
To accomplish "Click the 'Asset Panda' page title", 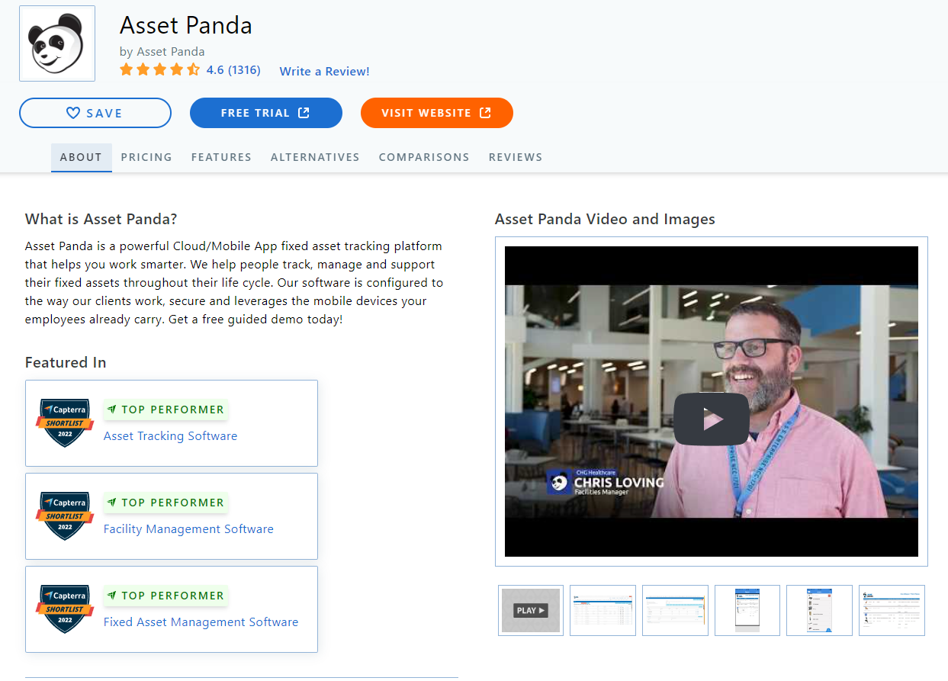I will coord(186,26).
